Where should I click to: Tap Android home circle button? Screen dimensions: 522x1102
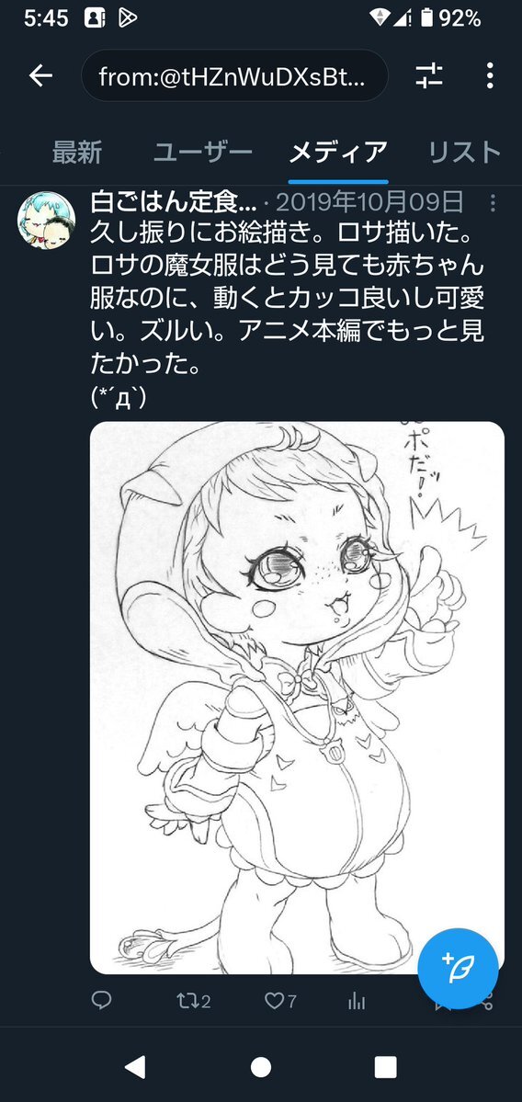pos(261,1068)
